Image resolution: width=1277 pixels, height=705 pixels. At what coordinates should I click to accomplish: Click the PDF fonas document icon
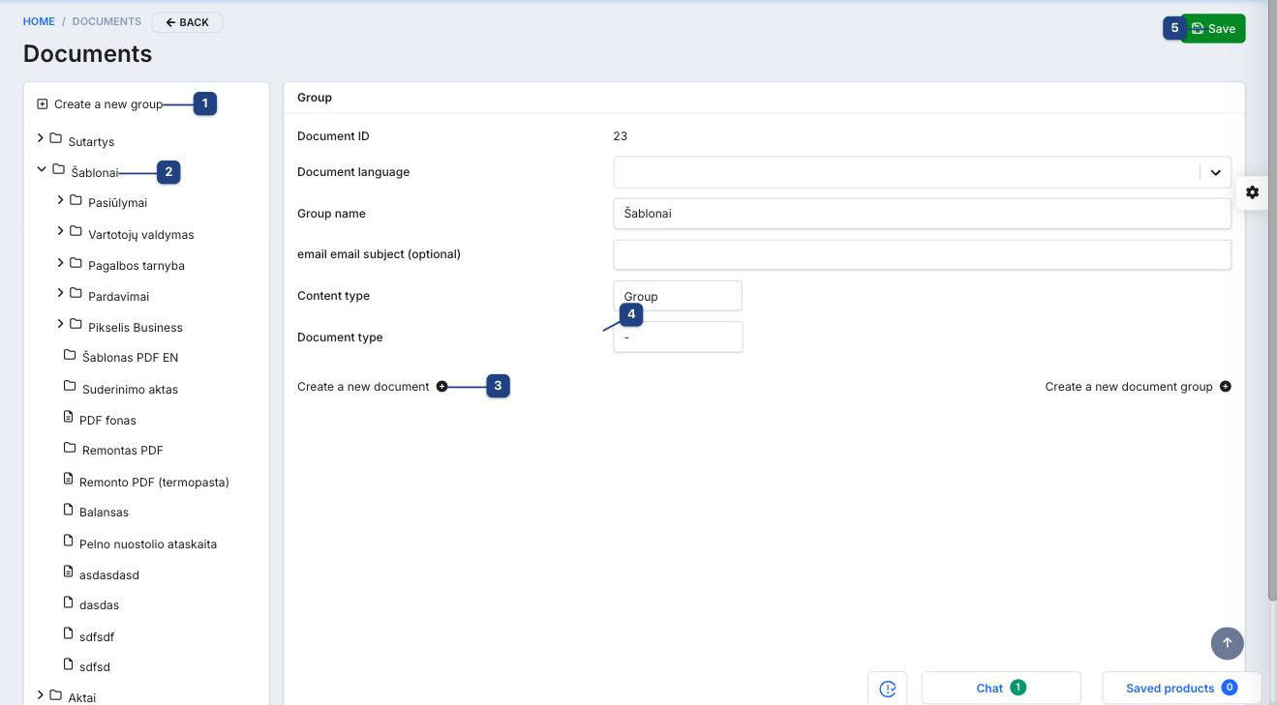coord(69,417)
